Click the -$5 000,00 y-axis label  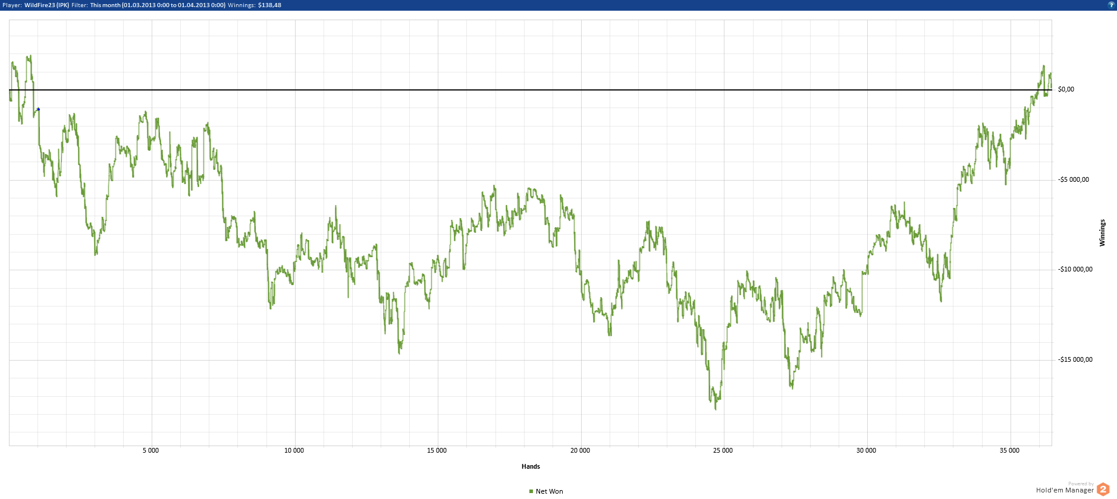click(1073, 179)
